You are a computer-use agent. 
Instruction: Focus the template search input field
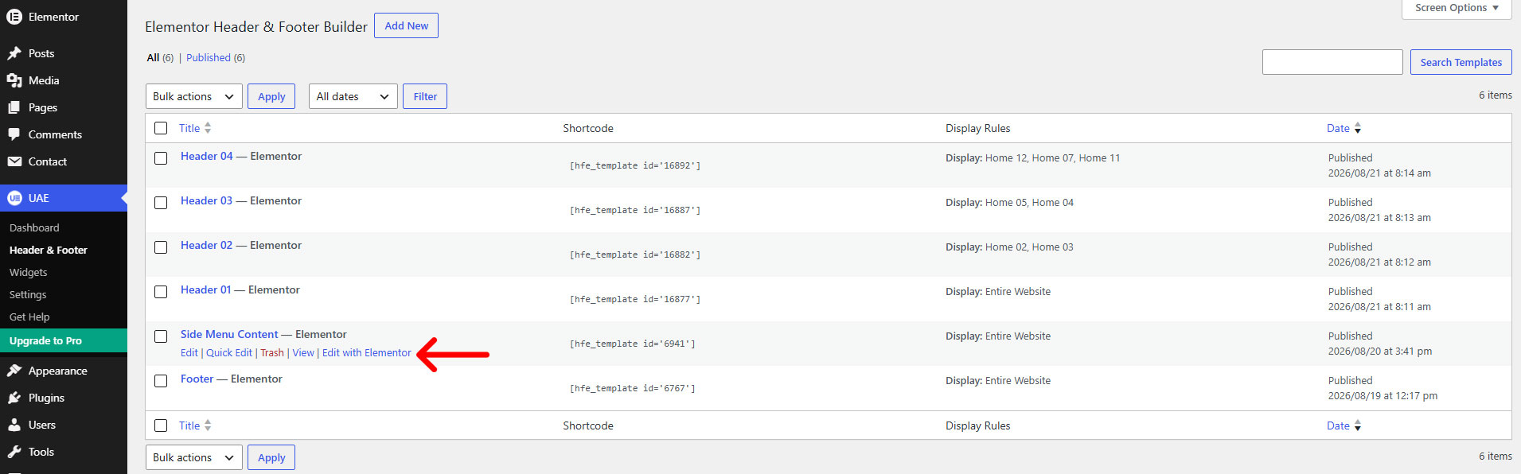(x=1332, y=62)
